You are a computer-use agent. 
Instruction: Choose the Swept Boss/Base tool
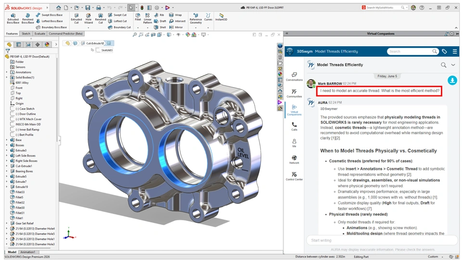49,15
